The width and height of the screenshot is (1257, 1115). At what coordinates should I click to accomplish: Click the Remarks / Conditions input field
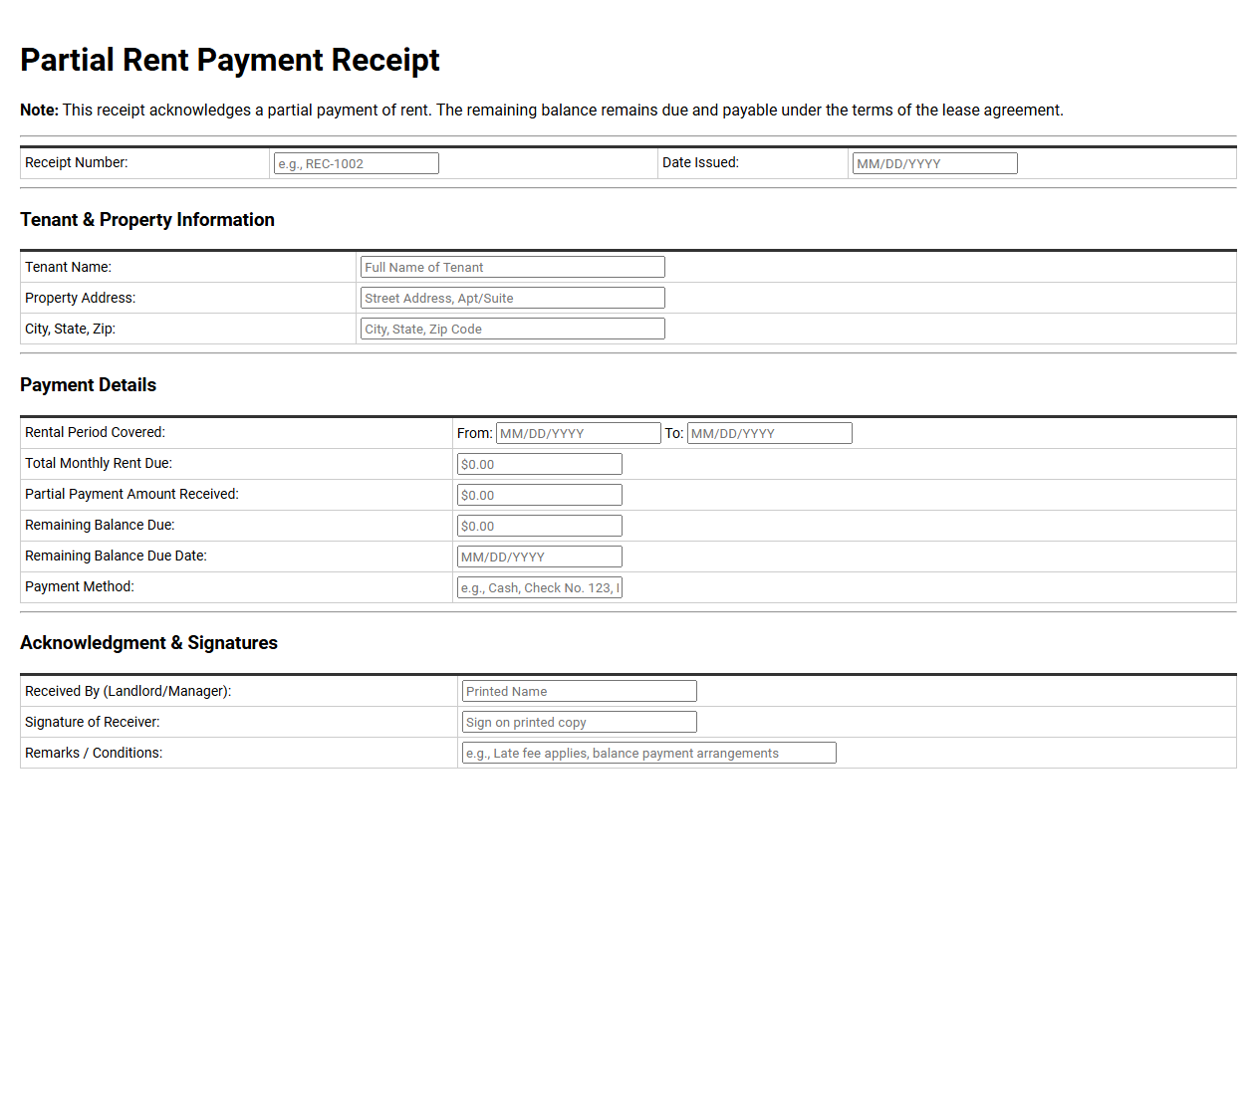(649, 753)
